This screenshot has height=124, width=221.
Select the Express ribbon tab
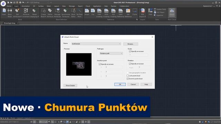tap(114, 6)
